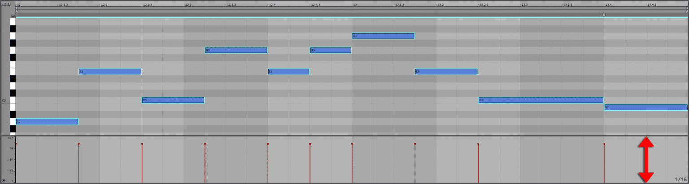Click the 96 velocity scale value

coord(12,147)
